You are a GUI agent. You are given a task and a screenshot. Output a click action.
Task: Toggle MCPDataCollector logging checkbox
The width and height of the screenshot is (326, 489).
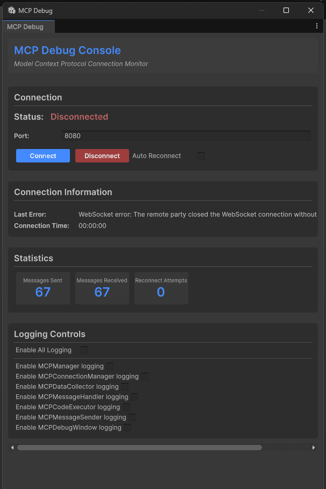[124, 387]
